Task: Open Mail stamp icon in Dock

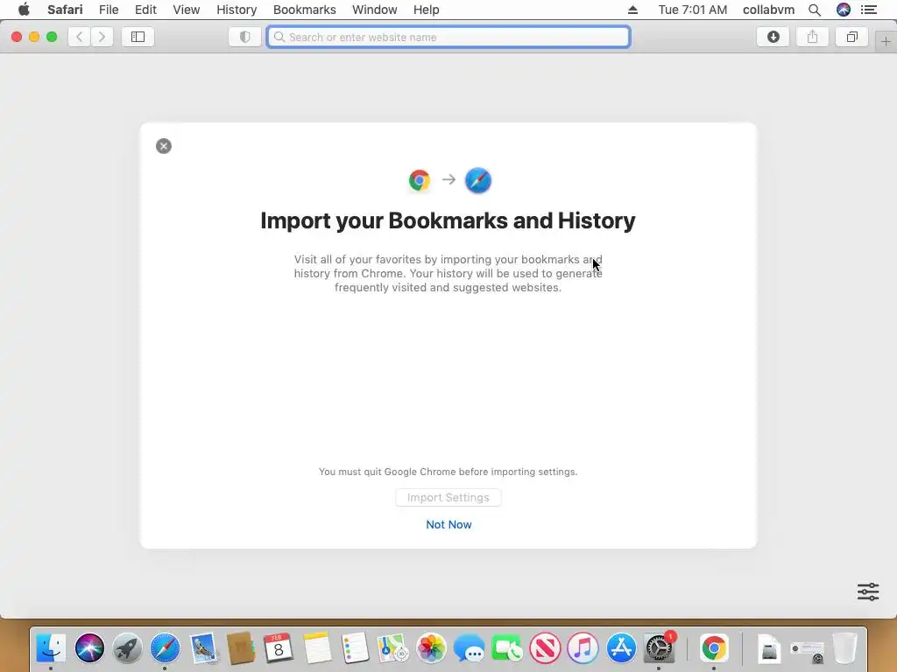Action: point(203,648)
